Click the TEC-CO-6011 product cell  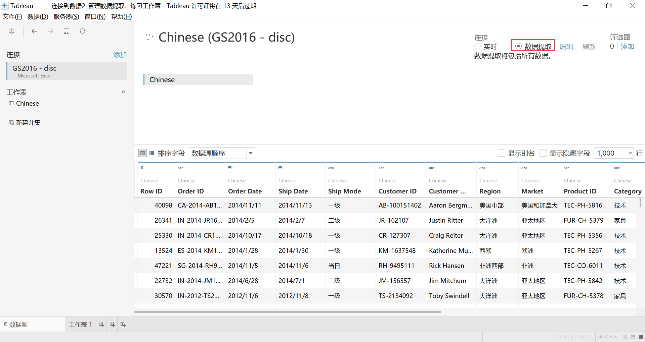tap(586, 266)
